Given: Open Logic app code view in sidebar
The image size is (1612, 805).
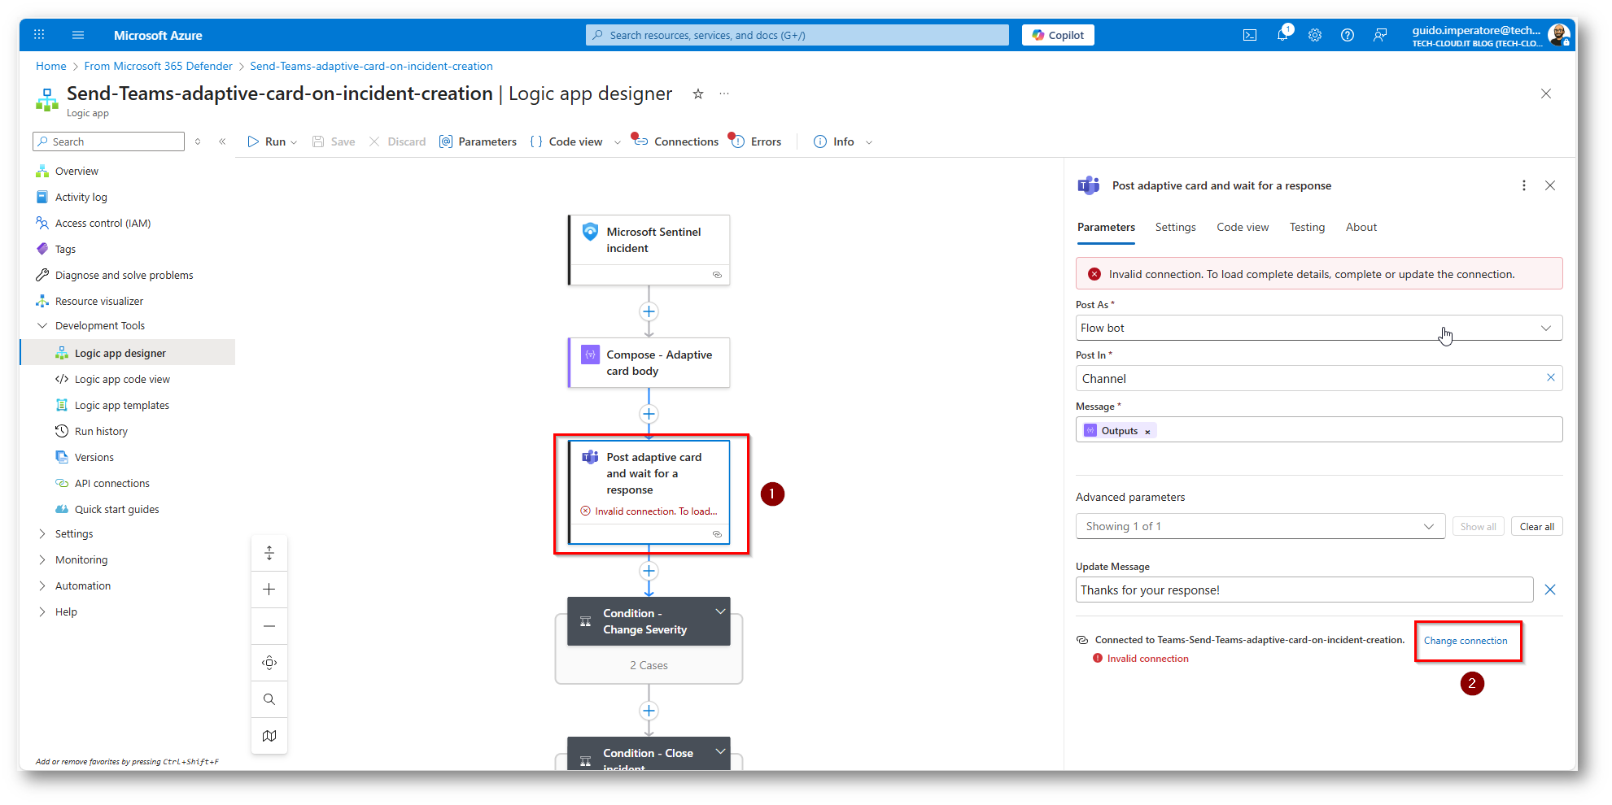Looking at the screenshot, I should point(122,379).
